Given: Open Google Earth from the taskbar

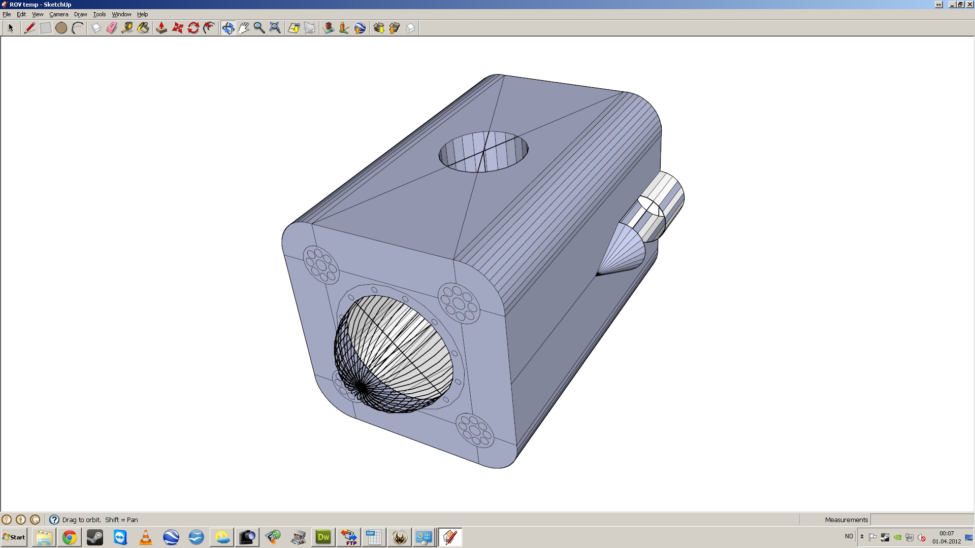Looking at the screenshot, I should (x=171, y=537).
